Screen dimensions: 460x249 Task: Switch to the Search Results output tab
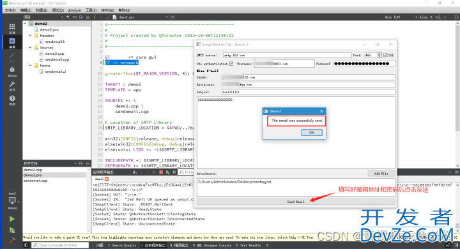pos(122,245)
